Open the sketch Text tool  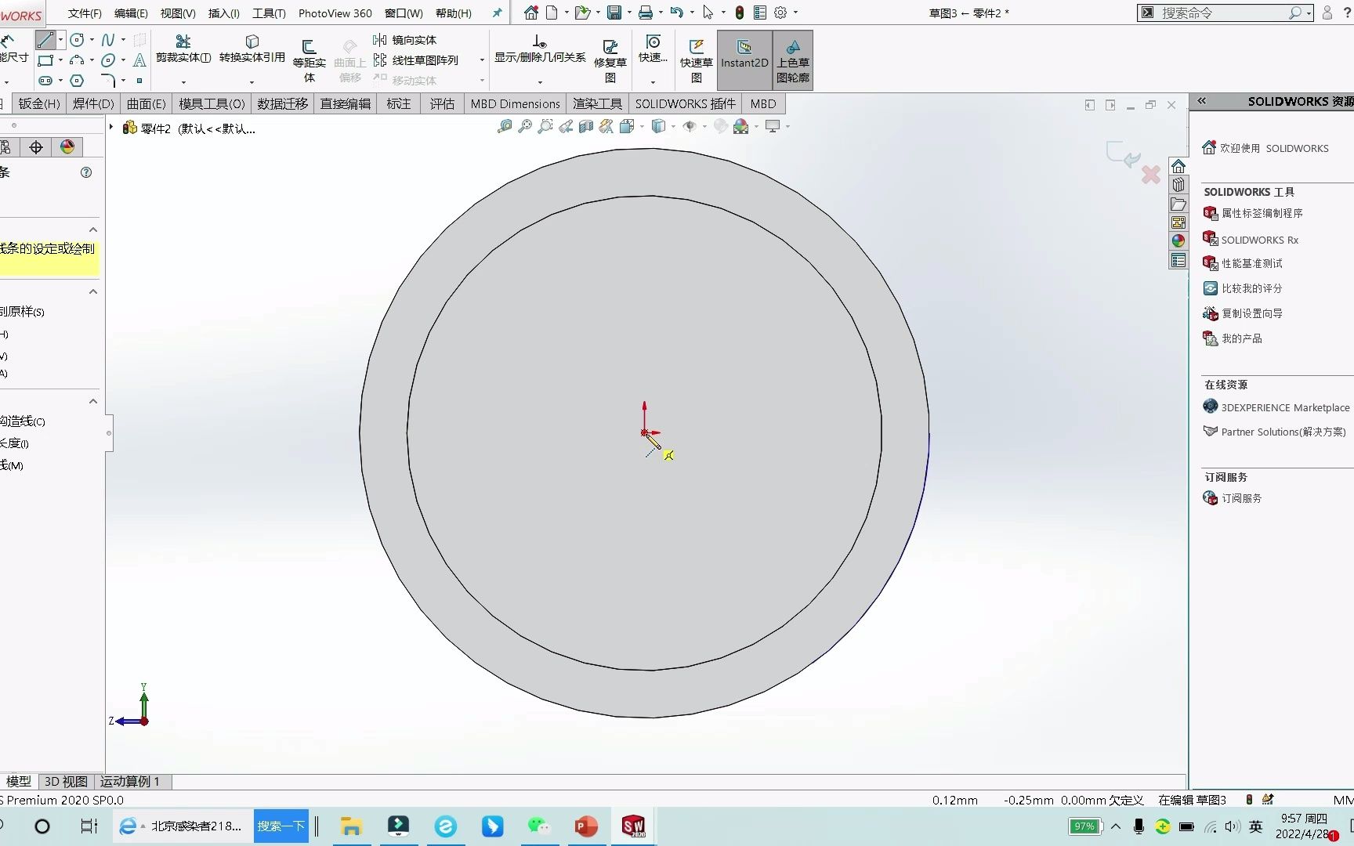[139, 61]
